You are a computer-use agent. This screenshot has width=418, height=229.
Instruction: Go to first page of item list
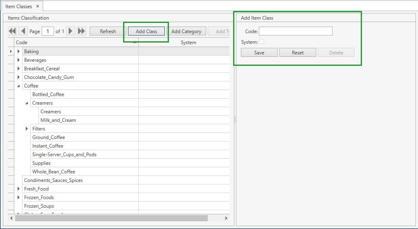tap(12, 31)
